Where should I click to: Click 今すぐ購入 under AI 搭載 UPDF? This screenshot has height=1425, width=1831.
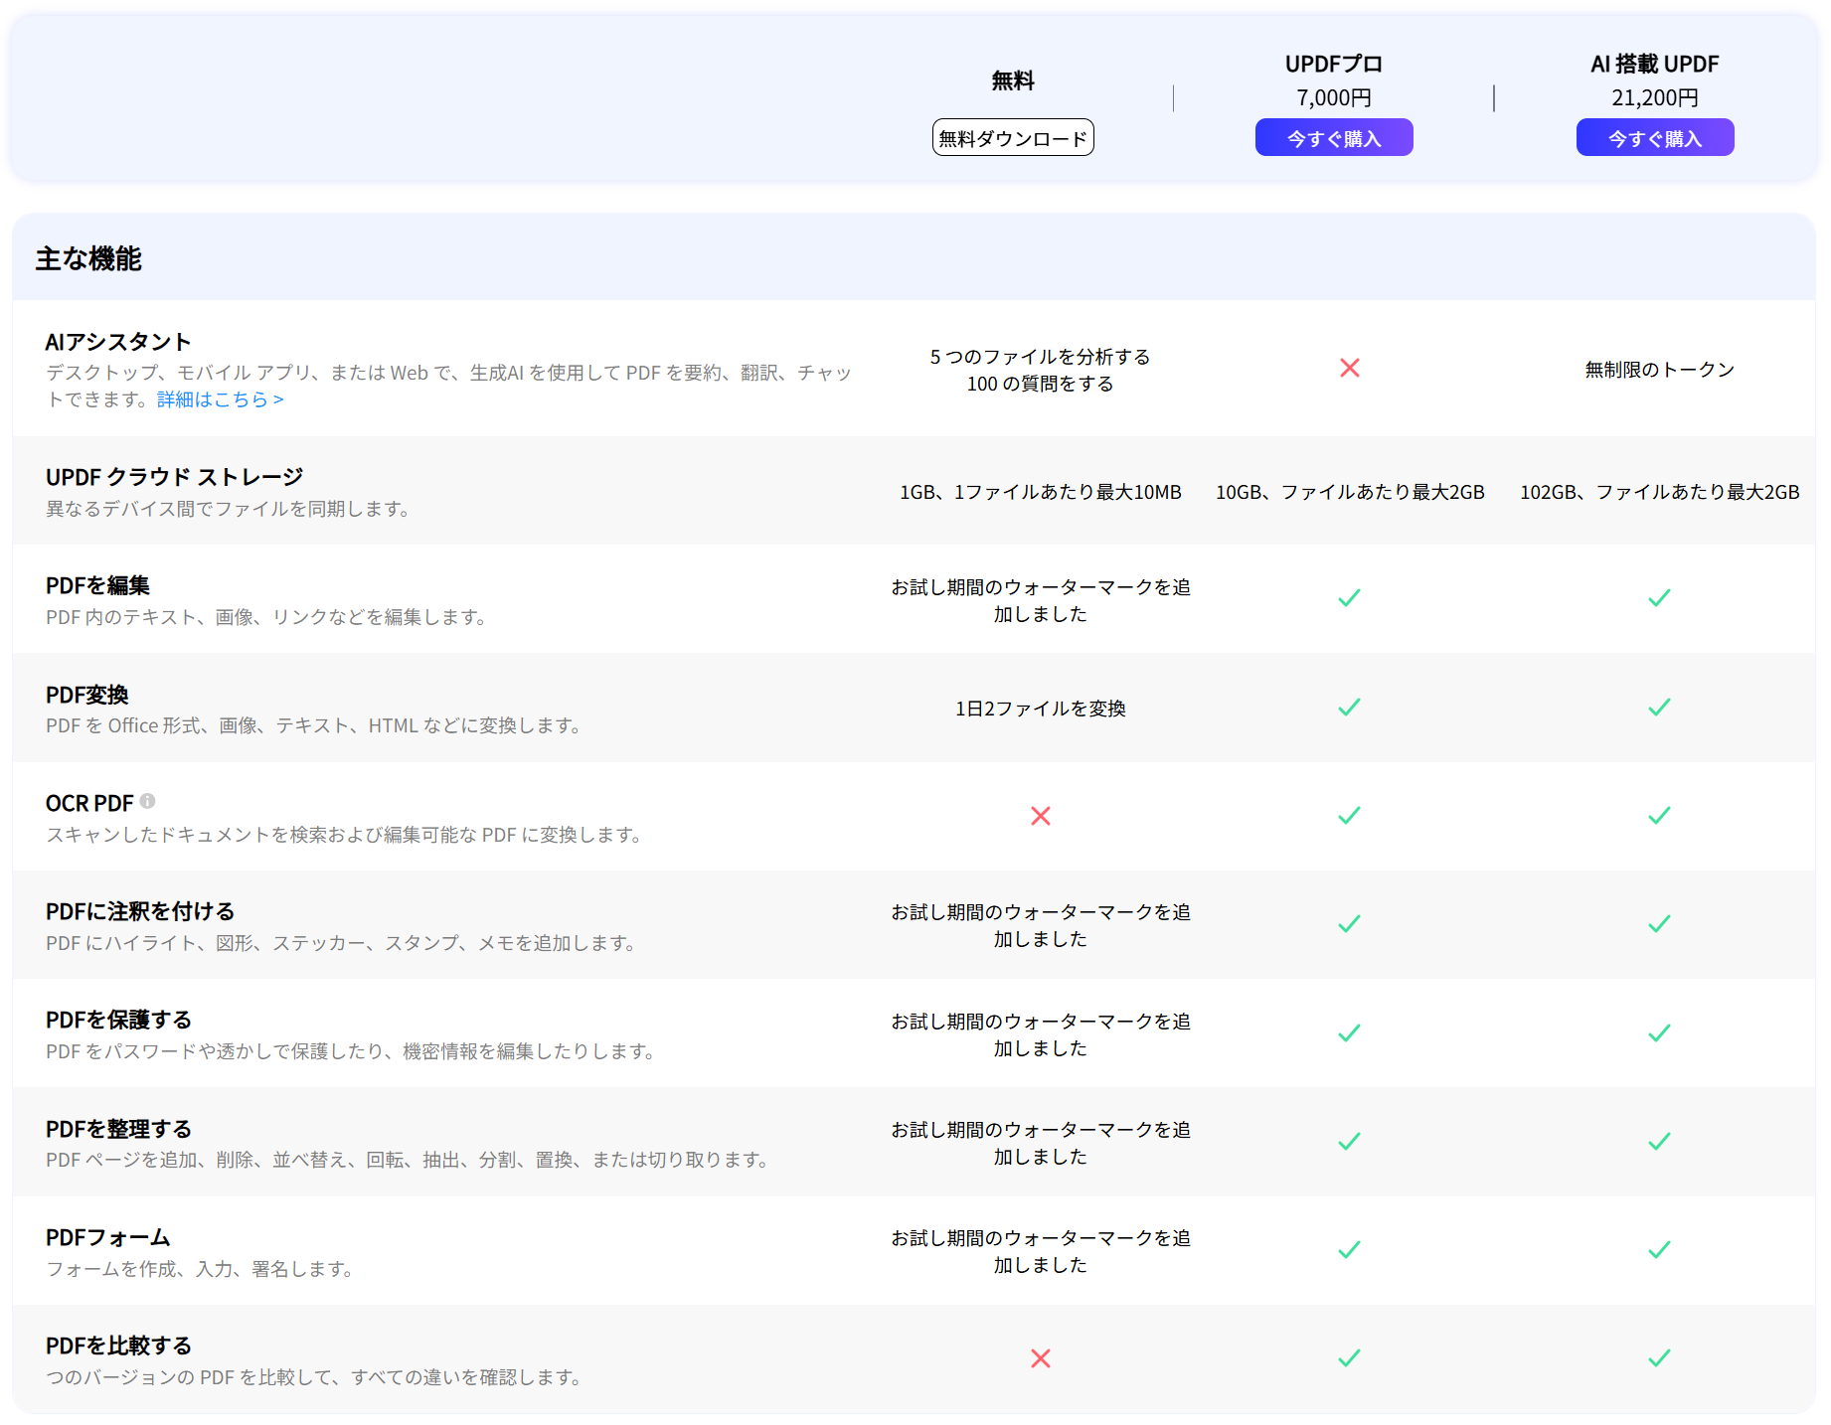coord(1655,138)
